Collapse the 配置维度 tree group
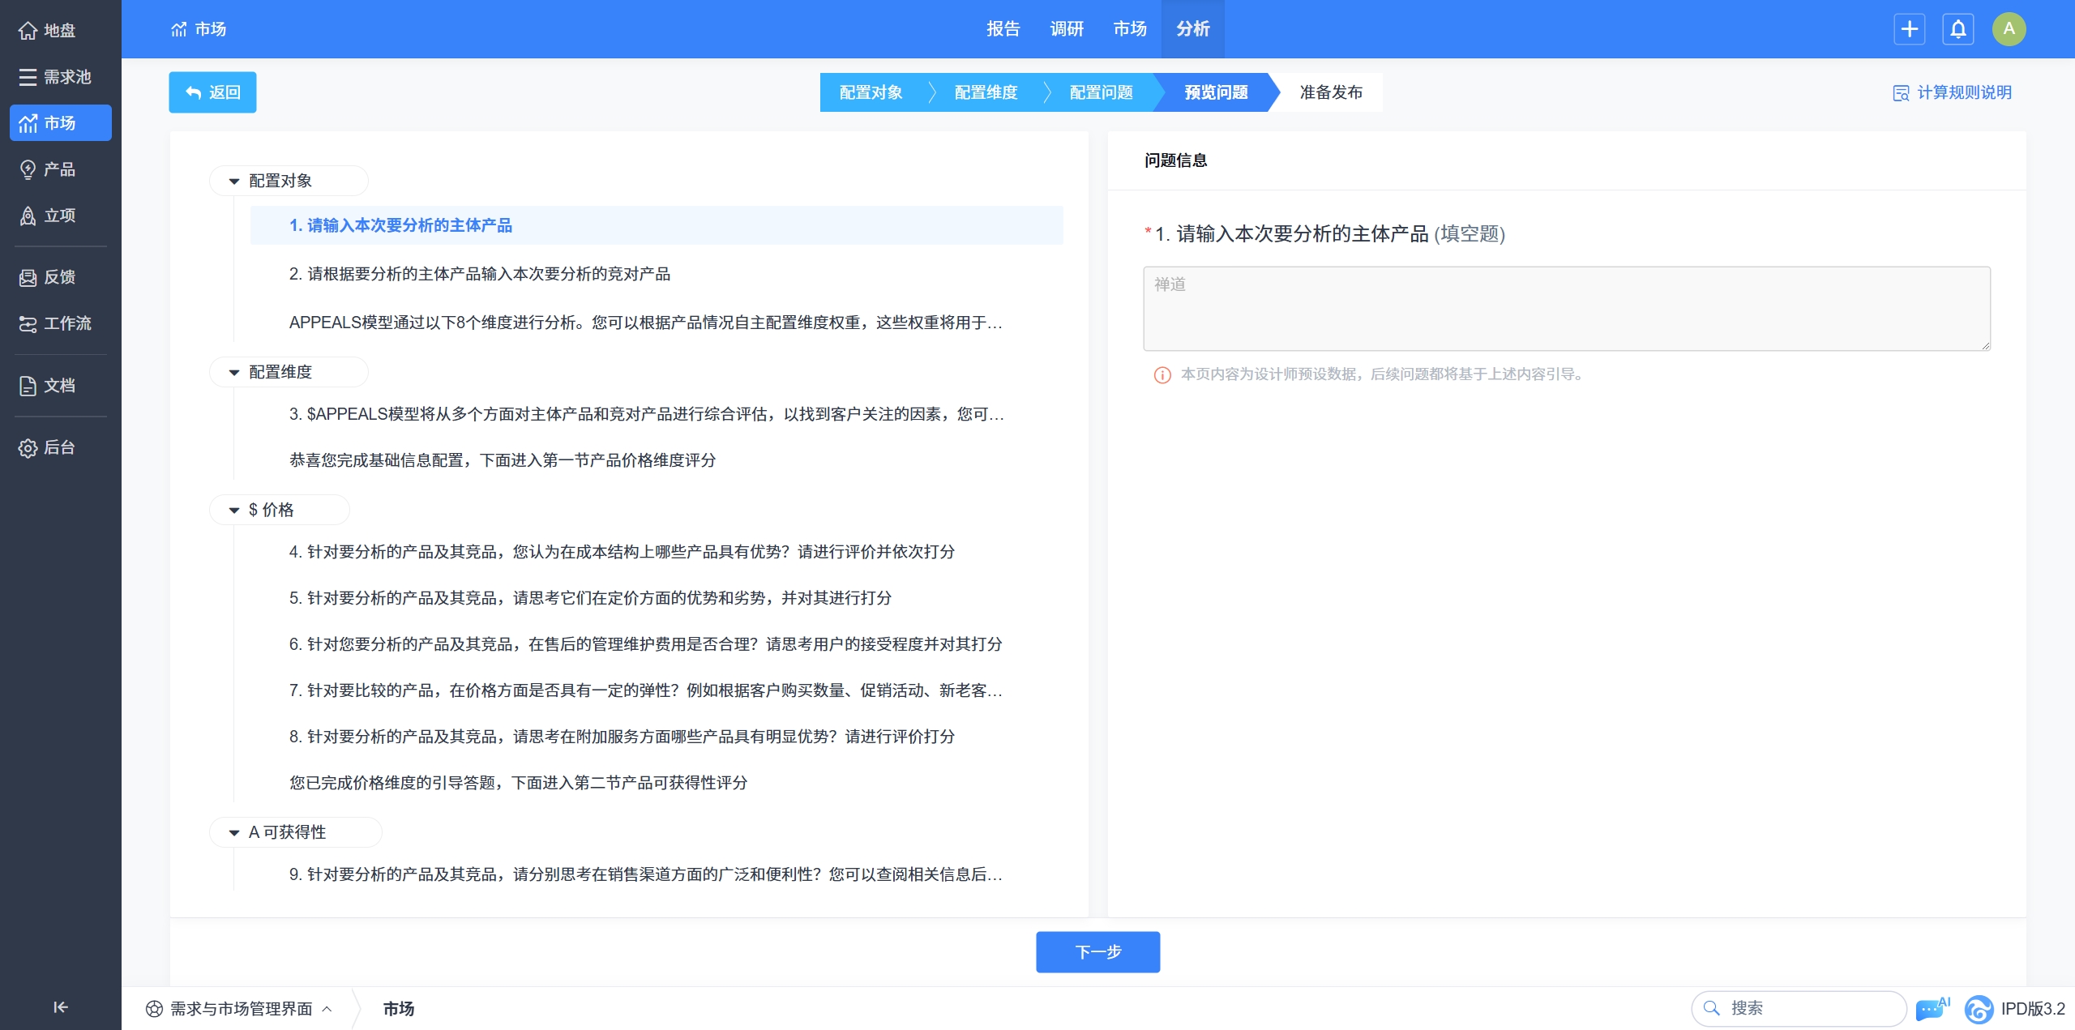The image size is (2075, 1030). (x=234, y=372)
